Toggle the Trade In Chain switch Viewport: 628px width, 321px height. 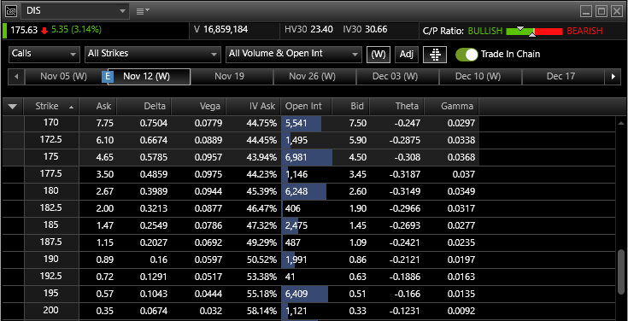[x=467, y=54]
